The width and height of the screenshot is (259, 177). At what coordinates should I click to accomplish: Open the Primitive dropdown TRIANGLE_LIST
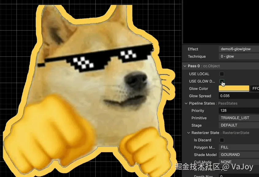click(239, 118)
